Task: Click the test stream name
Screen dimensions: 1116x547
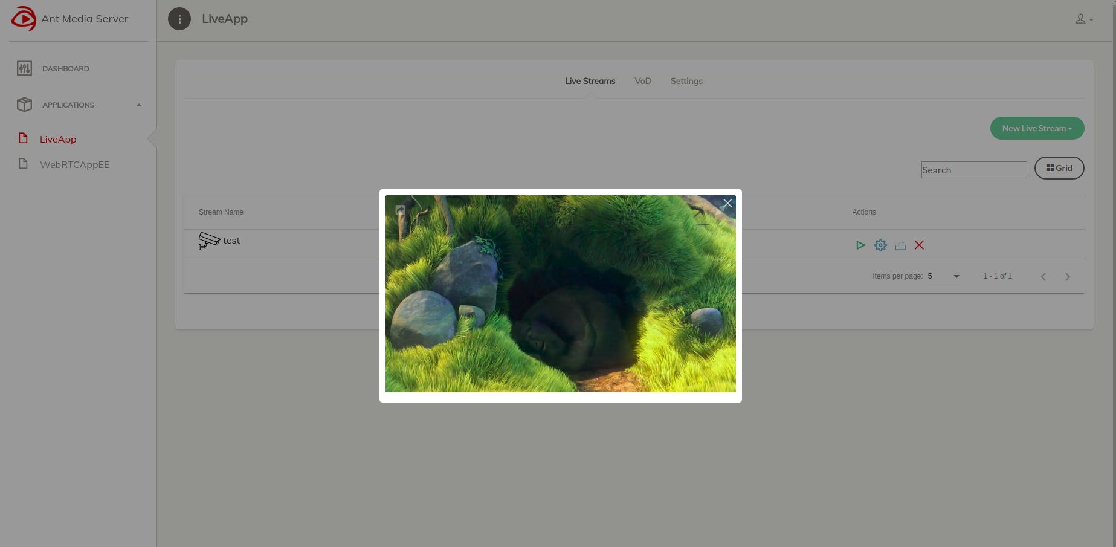Action: coord(231,241)
